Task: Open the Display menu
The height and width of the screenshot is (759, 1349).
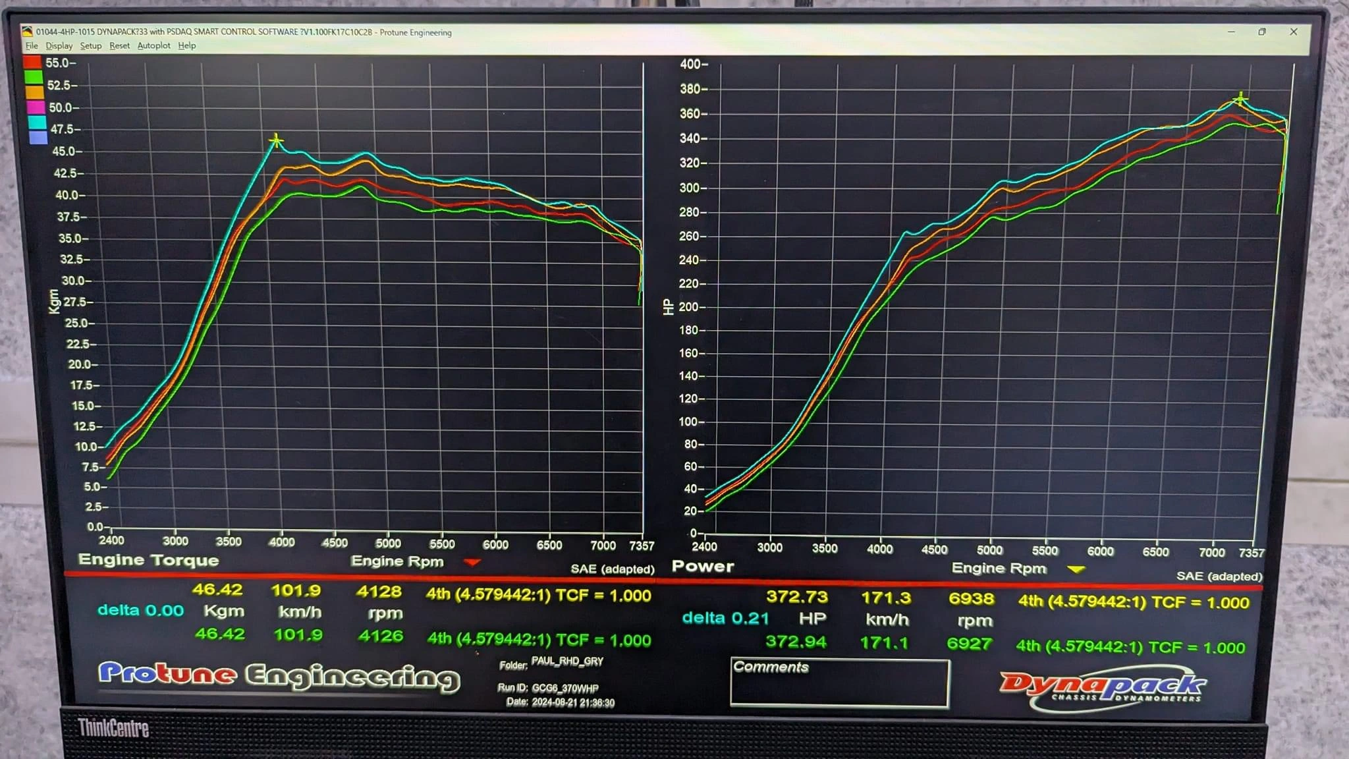Action: pos(59,45)
